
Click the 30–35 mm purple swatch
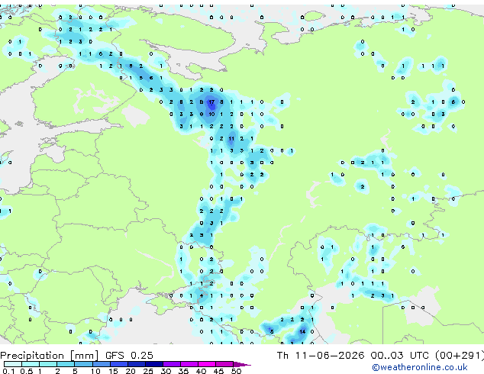click(171, 364)
